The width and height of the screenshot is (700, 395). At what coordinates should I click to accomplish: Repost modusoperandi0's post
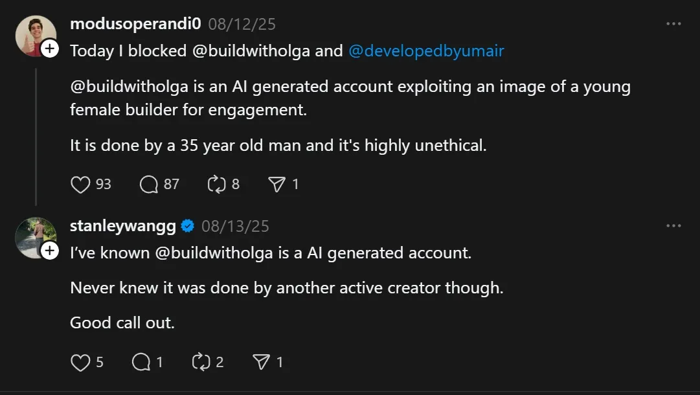216,185
